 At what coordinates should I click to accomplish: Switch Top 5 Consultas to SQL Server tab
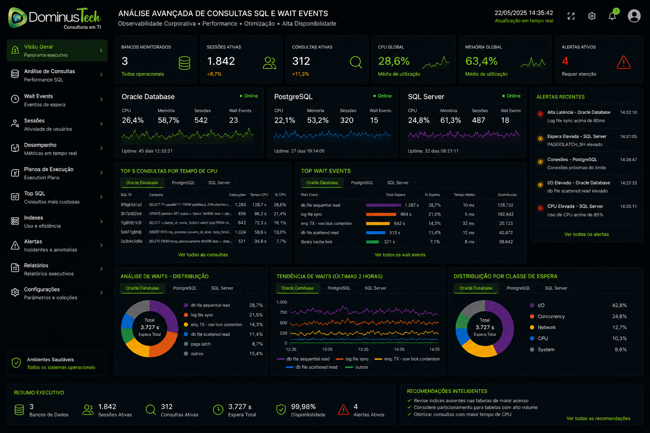[x=219, y=183]
